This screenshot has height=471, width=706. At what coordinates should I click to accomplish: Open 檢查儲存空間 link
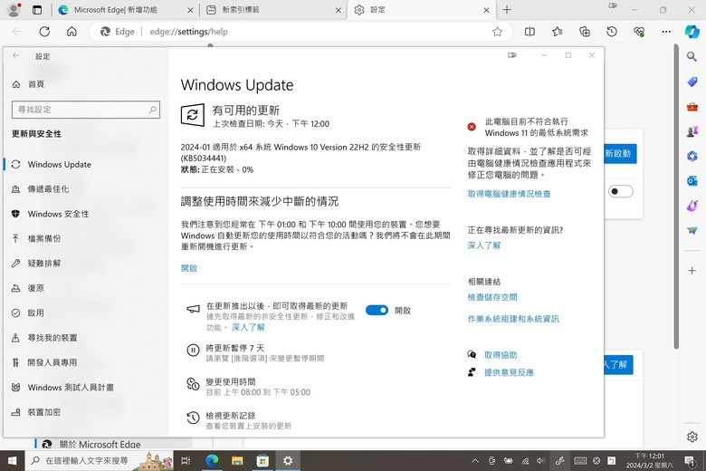492,297
